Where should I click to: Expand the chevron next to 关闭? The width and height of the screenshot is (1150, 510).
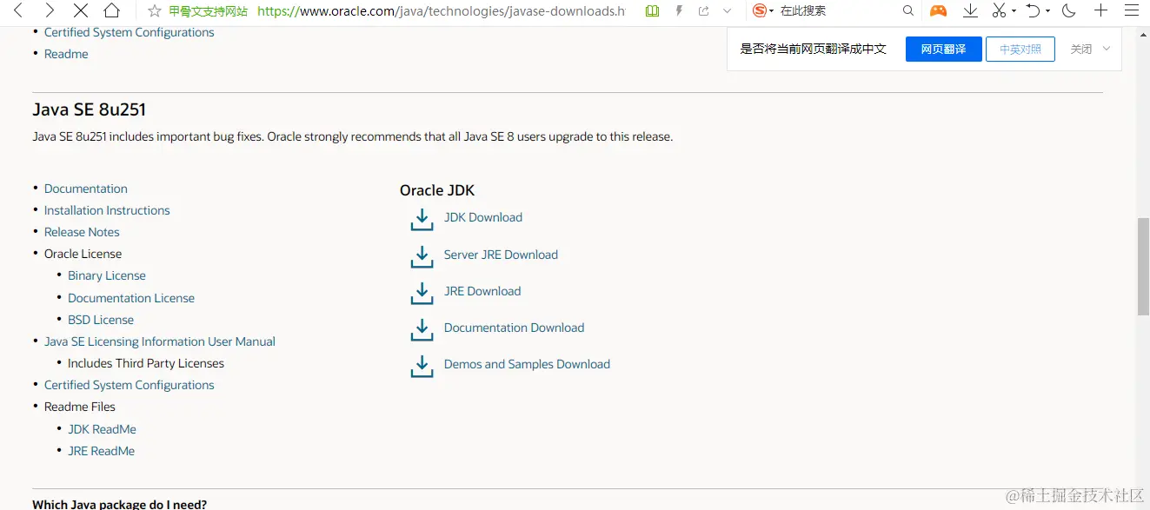click(x=1107, y=49)
